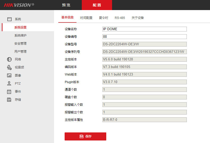Click the 硬盘个数 field
This screenshot has height=143, width=210.
click(145, 97)
